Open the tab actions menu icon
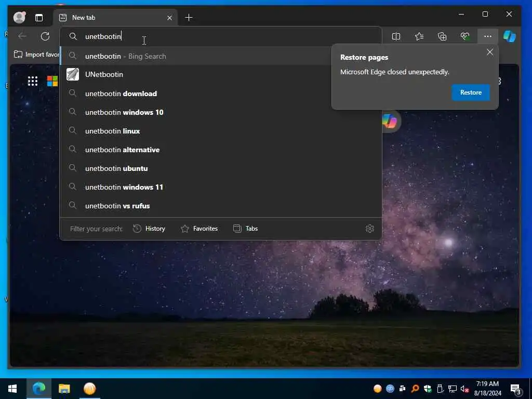The width and height of the screenshot is (532, 399). click(x=39, y=18)
